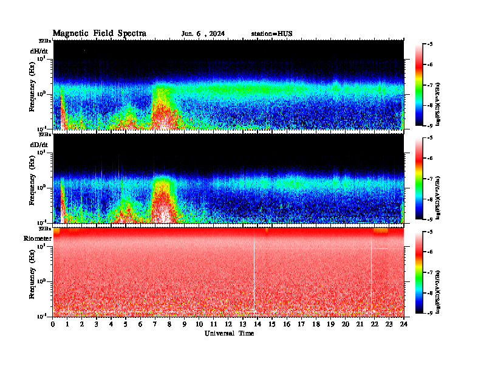481x372 pixels.
Task: Click the "Magnetic Field Spectra" title
Action: [100, 33]
